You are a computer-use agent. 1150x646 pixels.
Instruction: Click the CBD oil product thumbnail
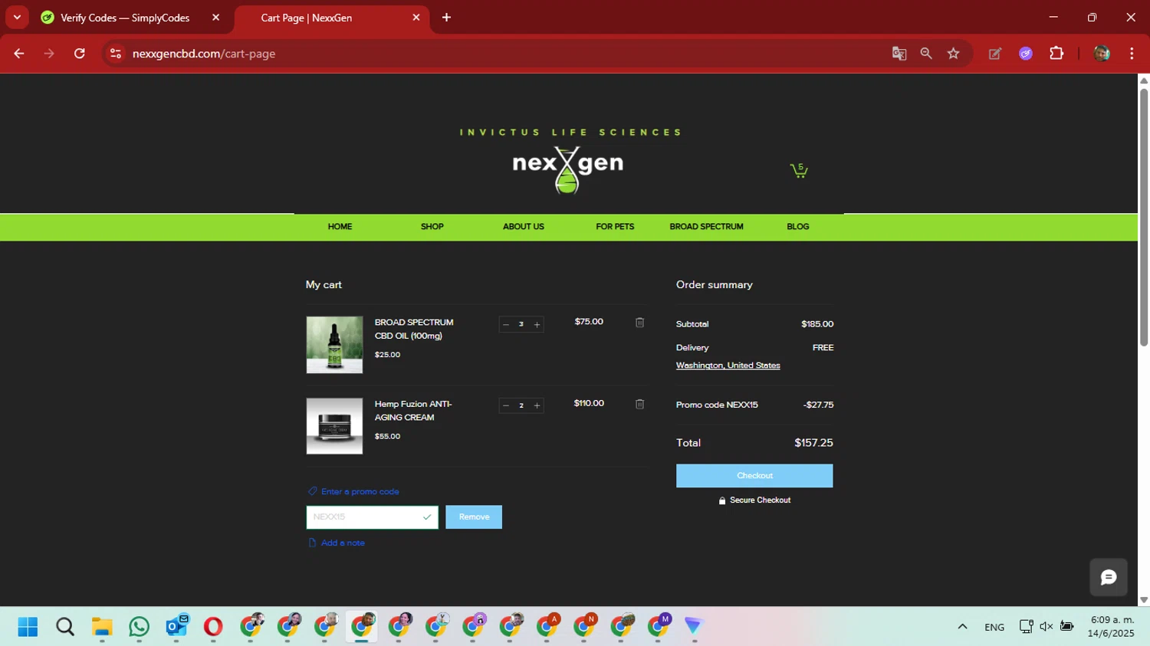(x=334, y=345)
